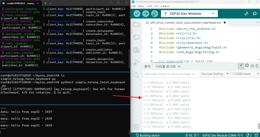
Task: Open the No Line Ending dropdown
Action: click(x=215, y=74)
